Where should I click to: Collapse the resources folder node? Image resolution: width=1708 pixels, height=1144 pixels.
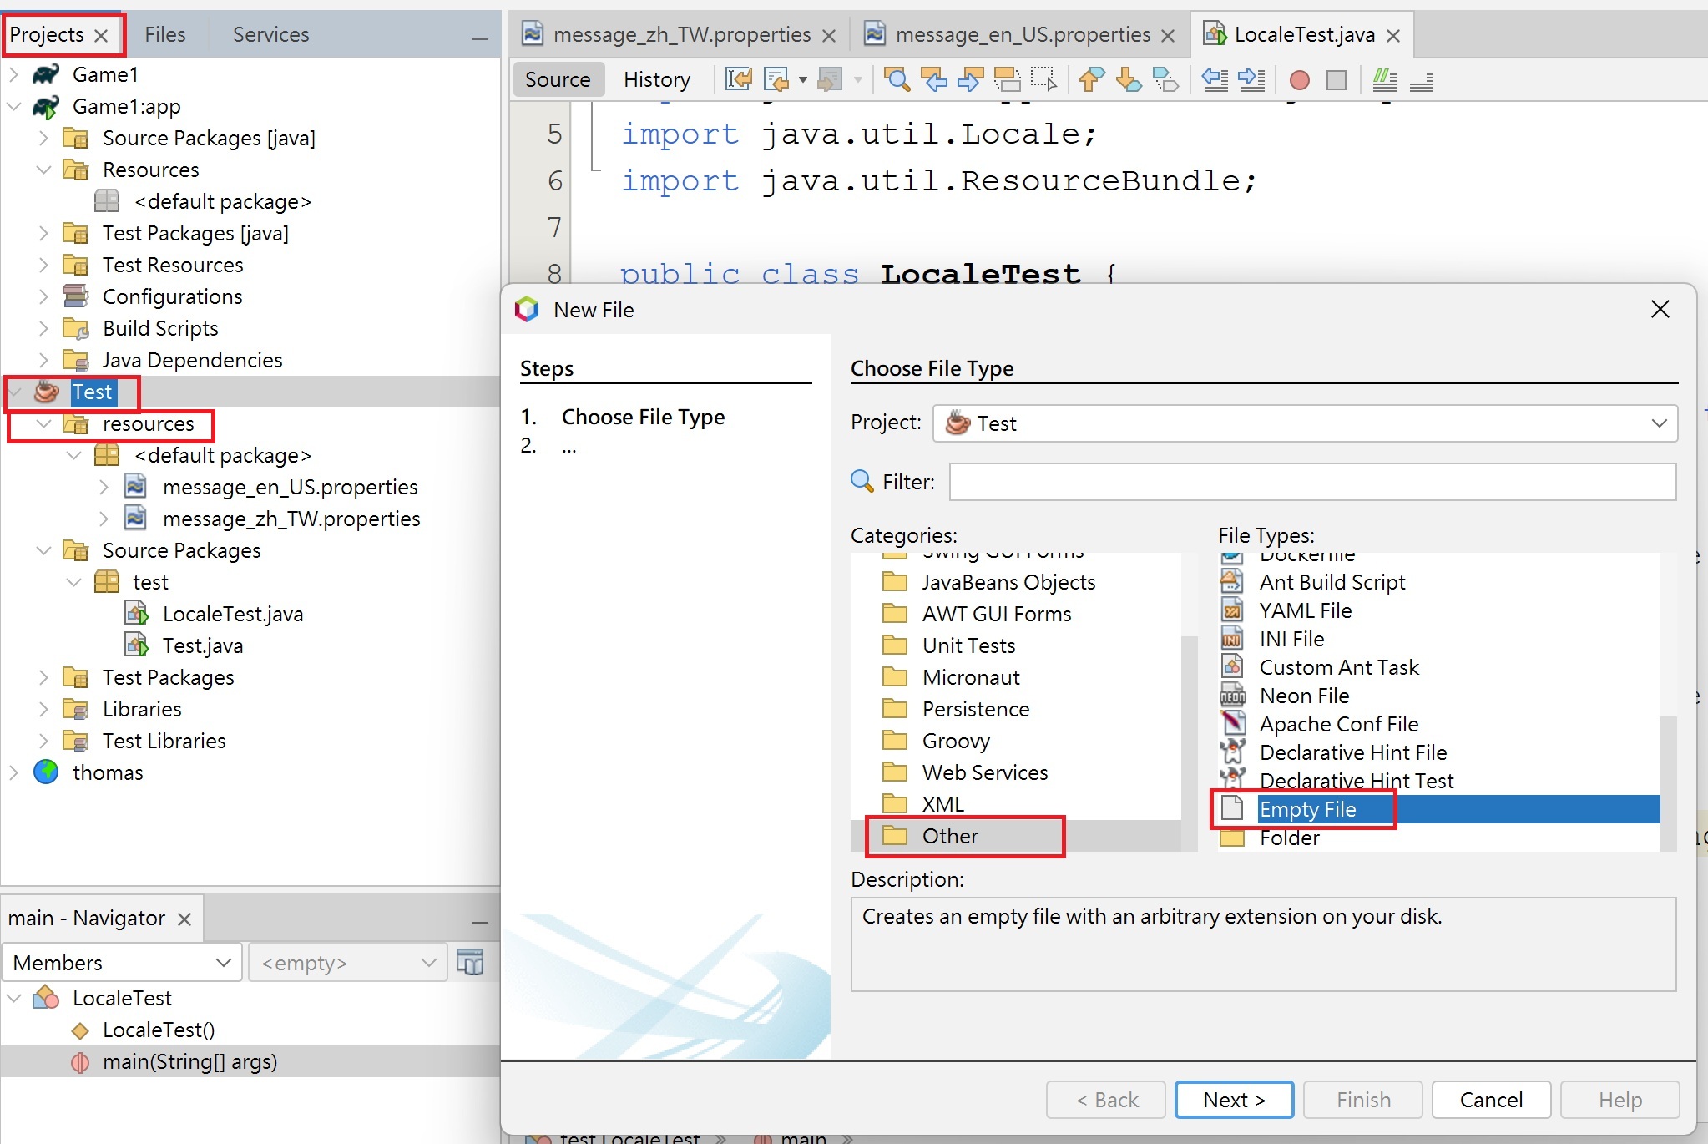44,424
